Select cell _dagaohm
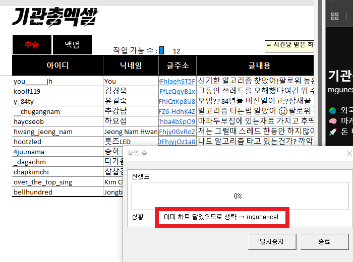 pyautogui.click(x=57, y=162)
